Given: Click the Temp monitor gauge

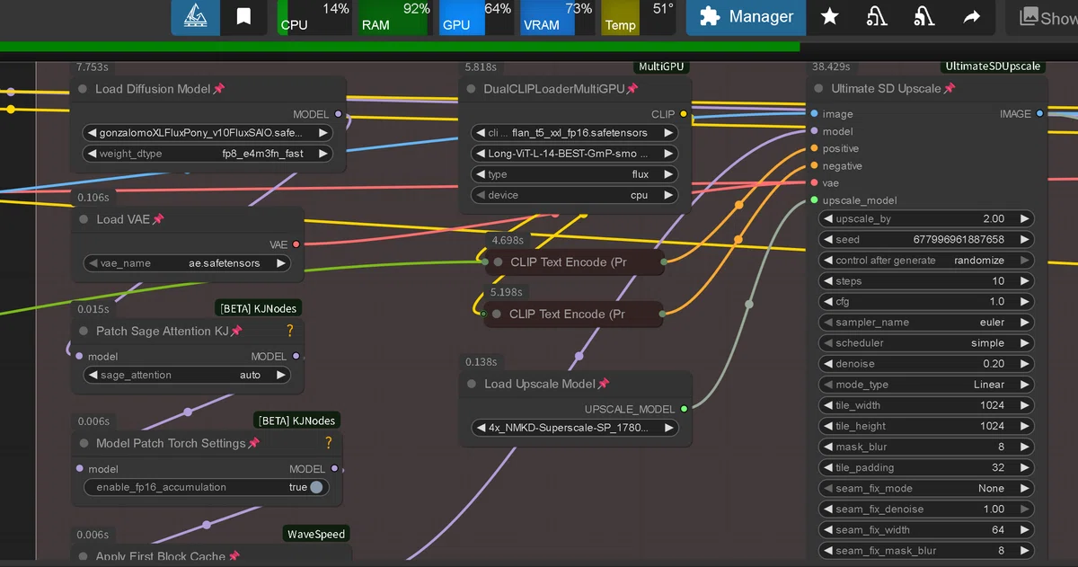Looking at the screenshot, I should coord(638,17).
